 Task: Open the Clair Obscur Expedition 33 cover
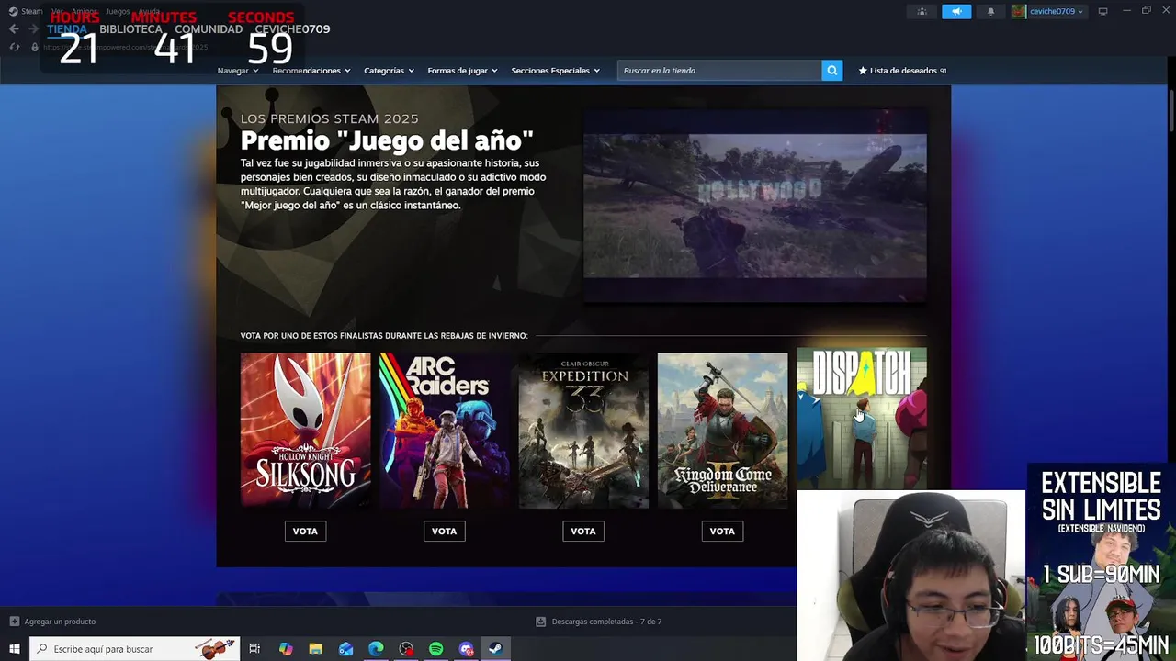[583, 431]
